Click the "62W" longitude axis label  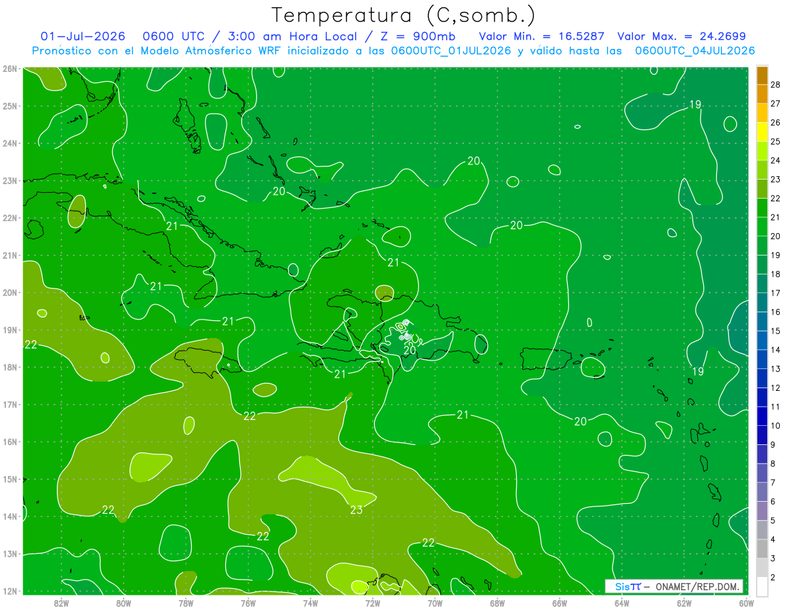[x=684, y=602]
